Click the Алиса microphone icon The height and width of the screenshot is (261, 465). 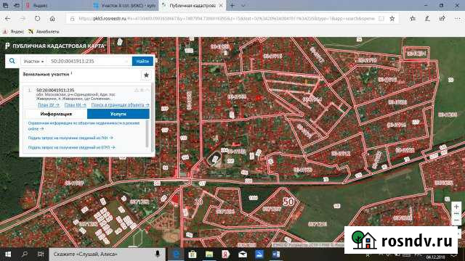[158, 254]
